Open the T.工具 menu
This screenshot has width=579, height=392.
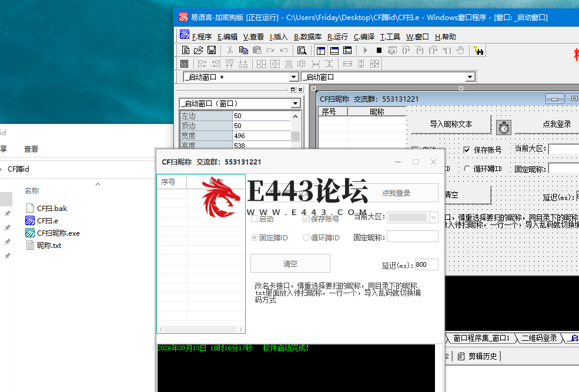pyautogui.click(x=390, y=36)
